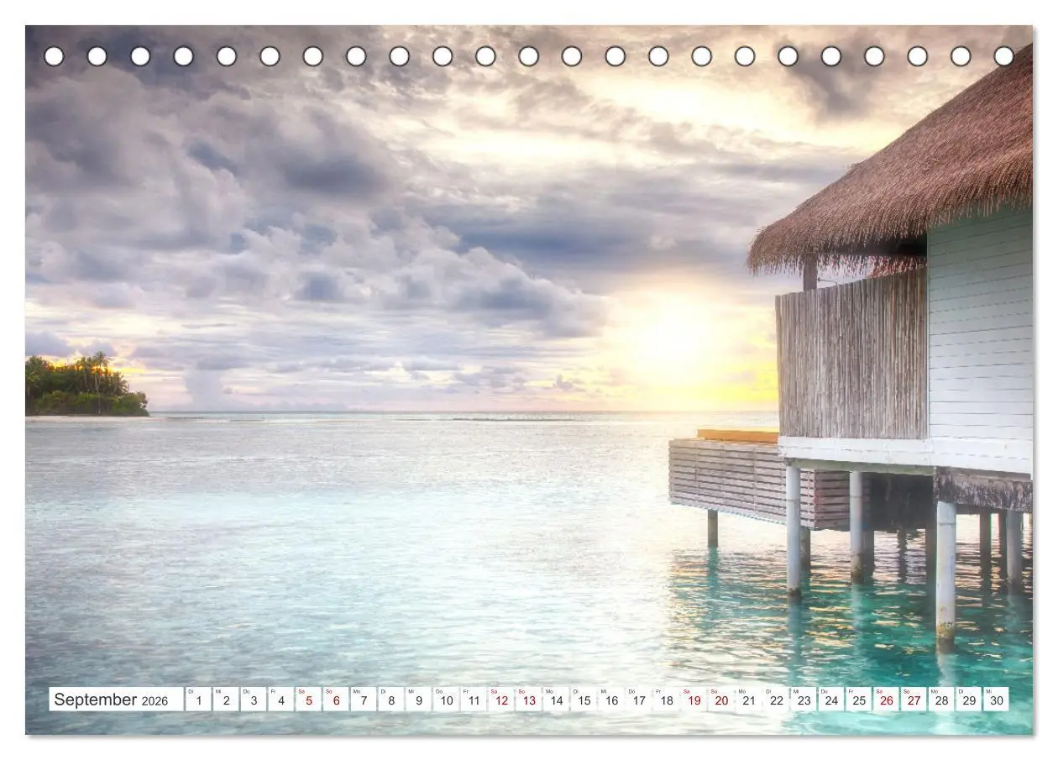Pick day 15 in the date row

click(x=584, y=699)
